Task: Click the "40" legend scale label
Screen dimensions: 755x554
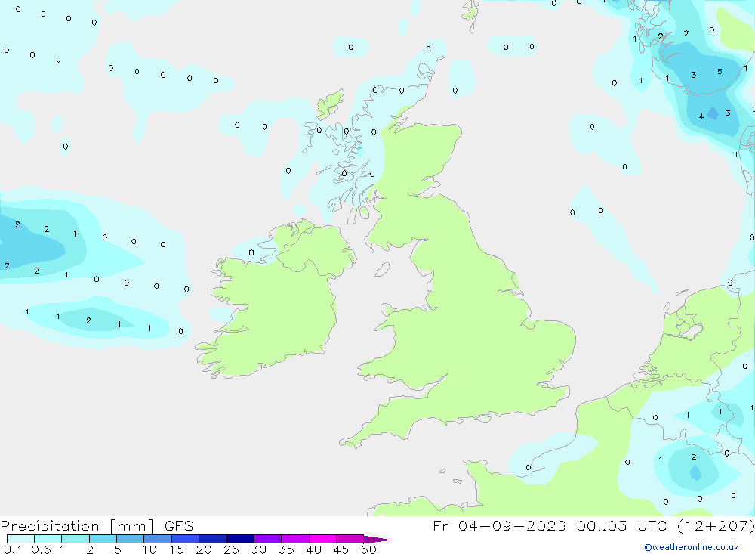Action: [x=314, y=549]
